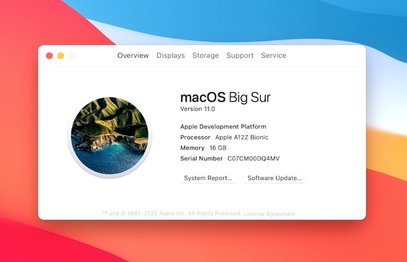Screen dimensions: 407x262
Task: Open the License Agreement link
Action: click(x=270, y=214)
